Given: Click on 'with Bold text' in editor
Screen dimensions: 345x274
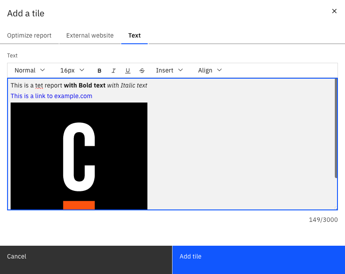Looking at the screenshot, I should pyautogui.click(x=84, y=85).
